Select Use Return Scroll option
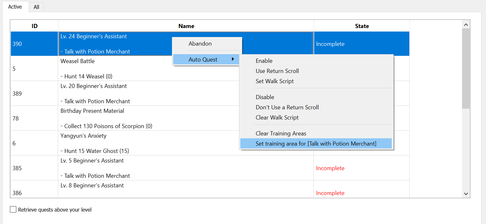 click(277, 71)
